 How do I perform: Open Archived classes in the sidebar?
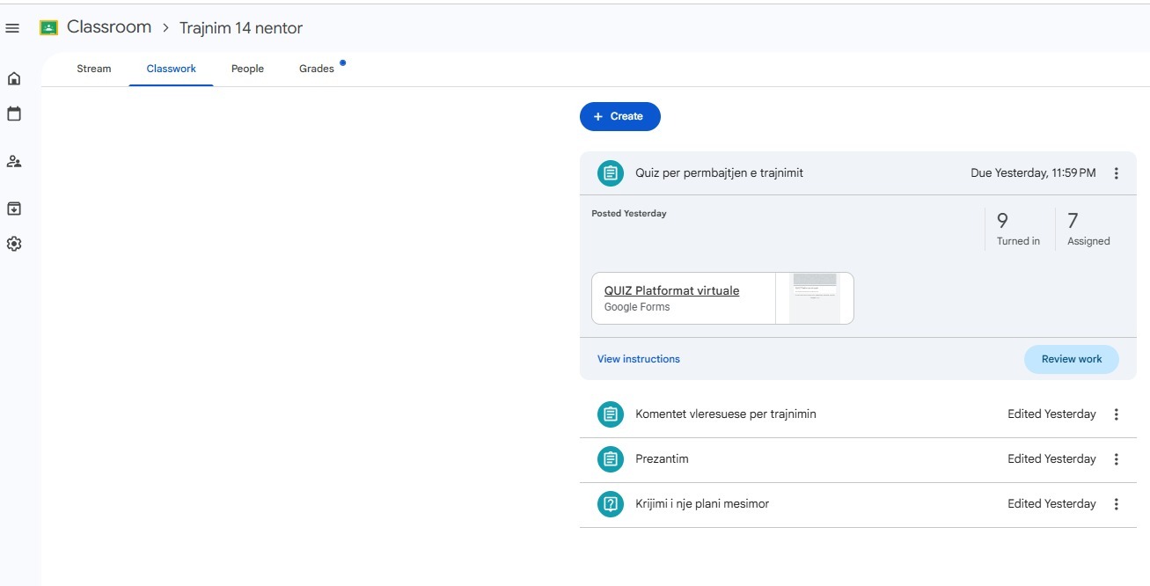click(x=14, y=209)
